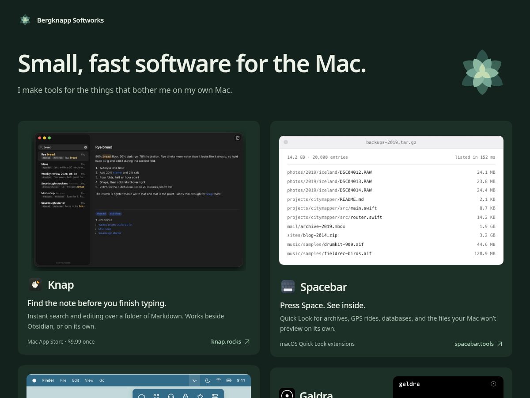Click the battery icon in the preview menu bar

229,380
